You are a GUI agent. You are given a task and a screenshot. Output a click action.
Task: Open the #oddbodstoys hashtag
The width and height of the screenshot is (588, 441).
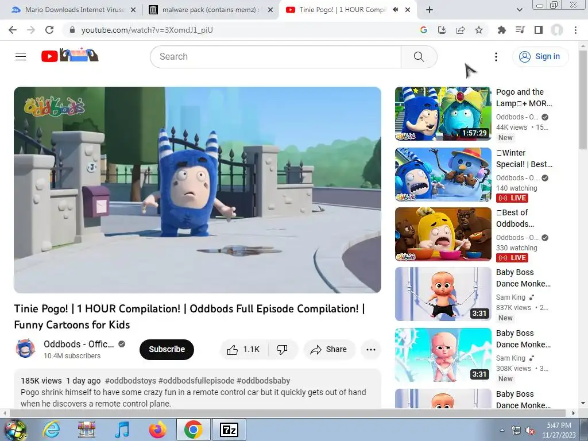[x=130, y=381]
